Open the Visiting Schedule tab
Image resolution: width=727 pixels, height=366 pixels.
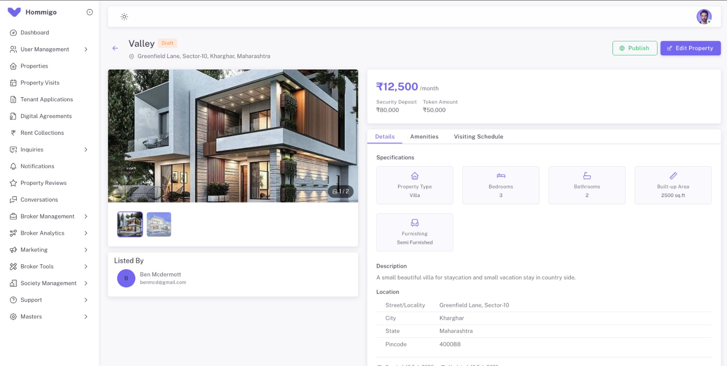pyautogui.click(x=478, y=137)
